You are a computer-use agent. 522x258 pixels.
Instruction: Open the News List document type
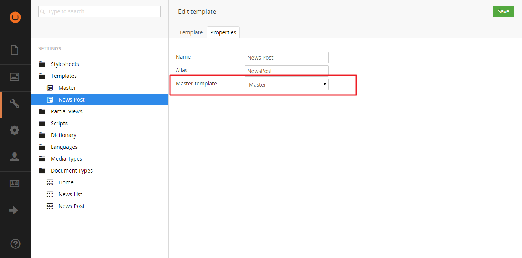point(70,194)
